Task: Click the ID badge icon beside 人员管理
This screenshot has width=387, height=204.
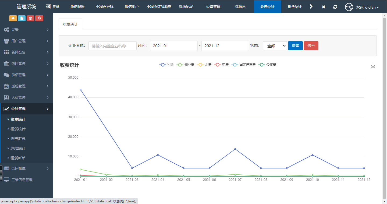Action: pyautogui.click(x=6, y=97)
